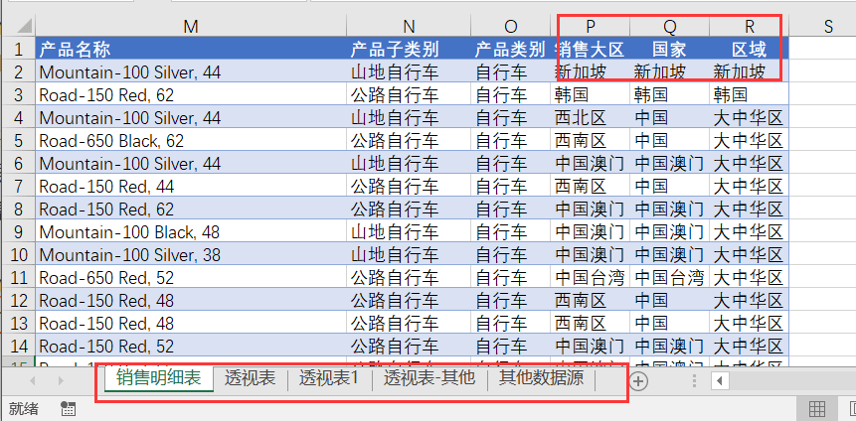Select row 9 header

pos(19,232)
